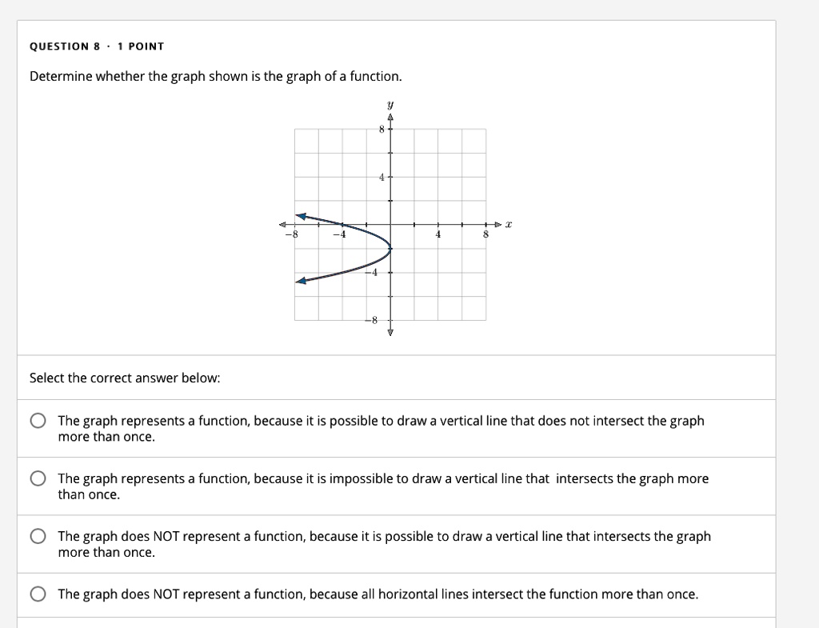Select the fourth answer option radio button
The image size is (819, 628).
pos(38,594)
